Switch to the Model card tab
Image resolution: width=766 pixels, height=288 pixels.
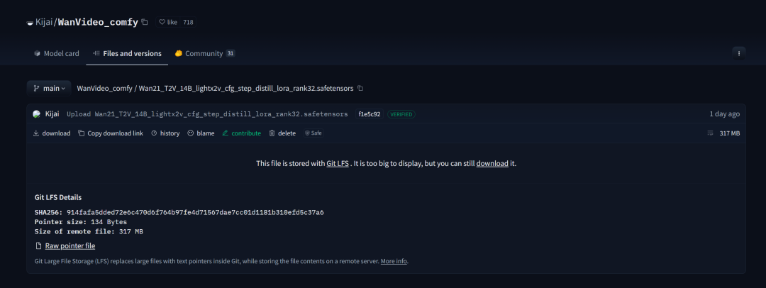[56, 53]
